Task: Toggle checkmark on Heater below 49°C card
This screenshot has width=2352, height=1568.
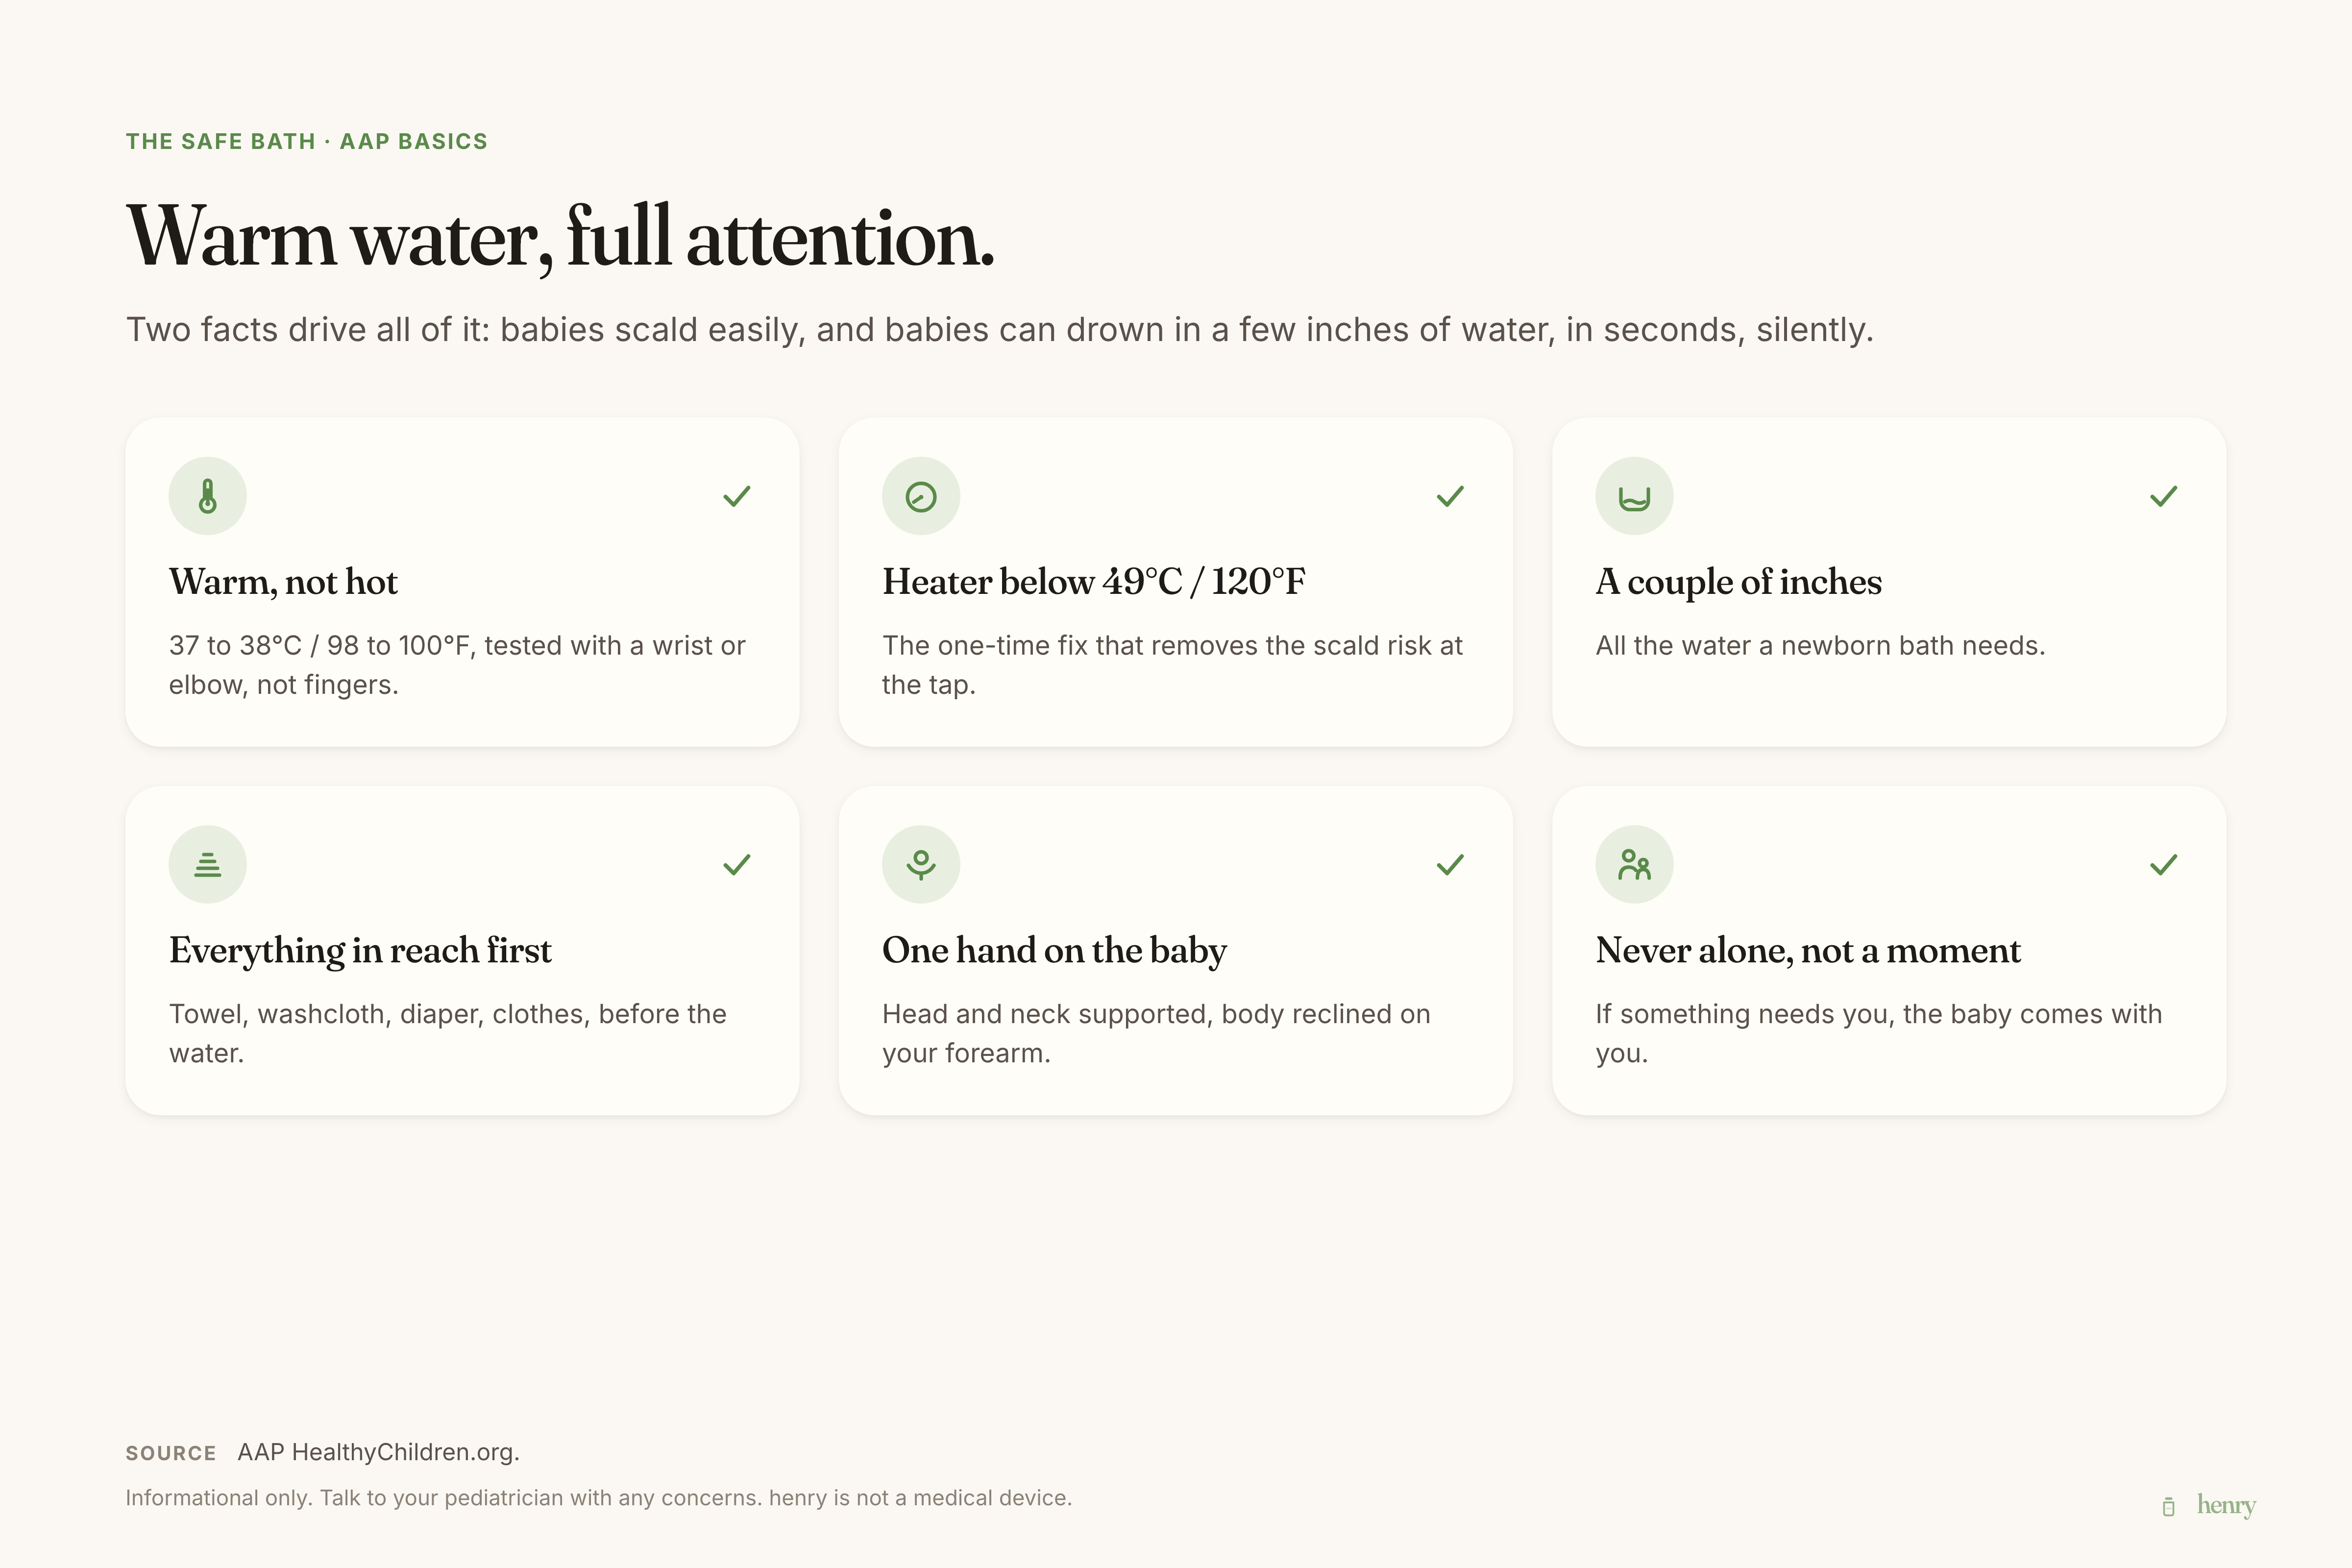Action: pos(1450,496)
